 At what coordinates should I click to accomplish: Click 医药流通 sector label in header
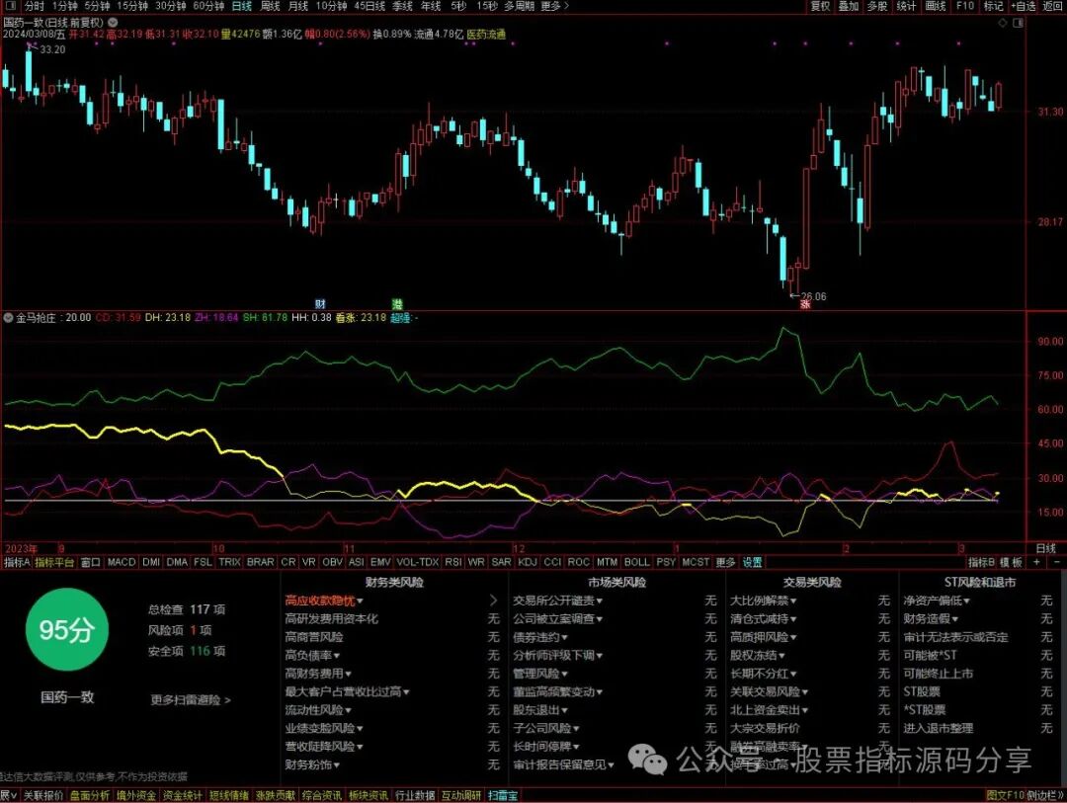pyautogui.click(x=486, y=34)
